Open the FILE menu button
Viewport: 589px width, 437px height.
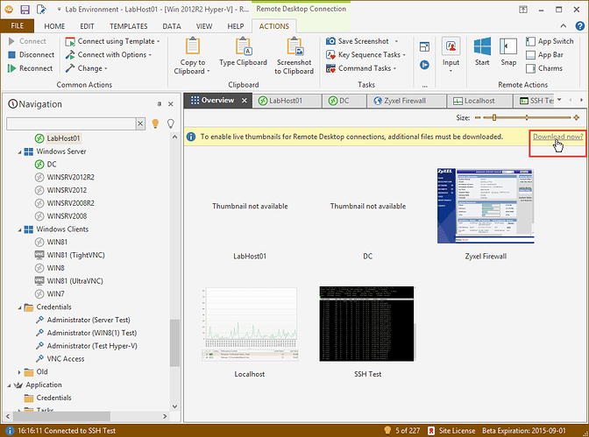point(17,26)
